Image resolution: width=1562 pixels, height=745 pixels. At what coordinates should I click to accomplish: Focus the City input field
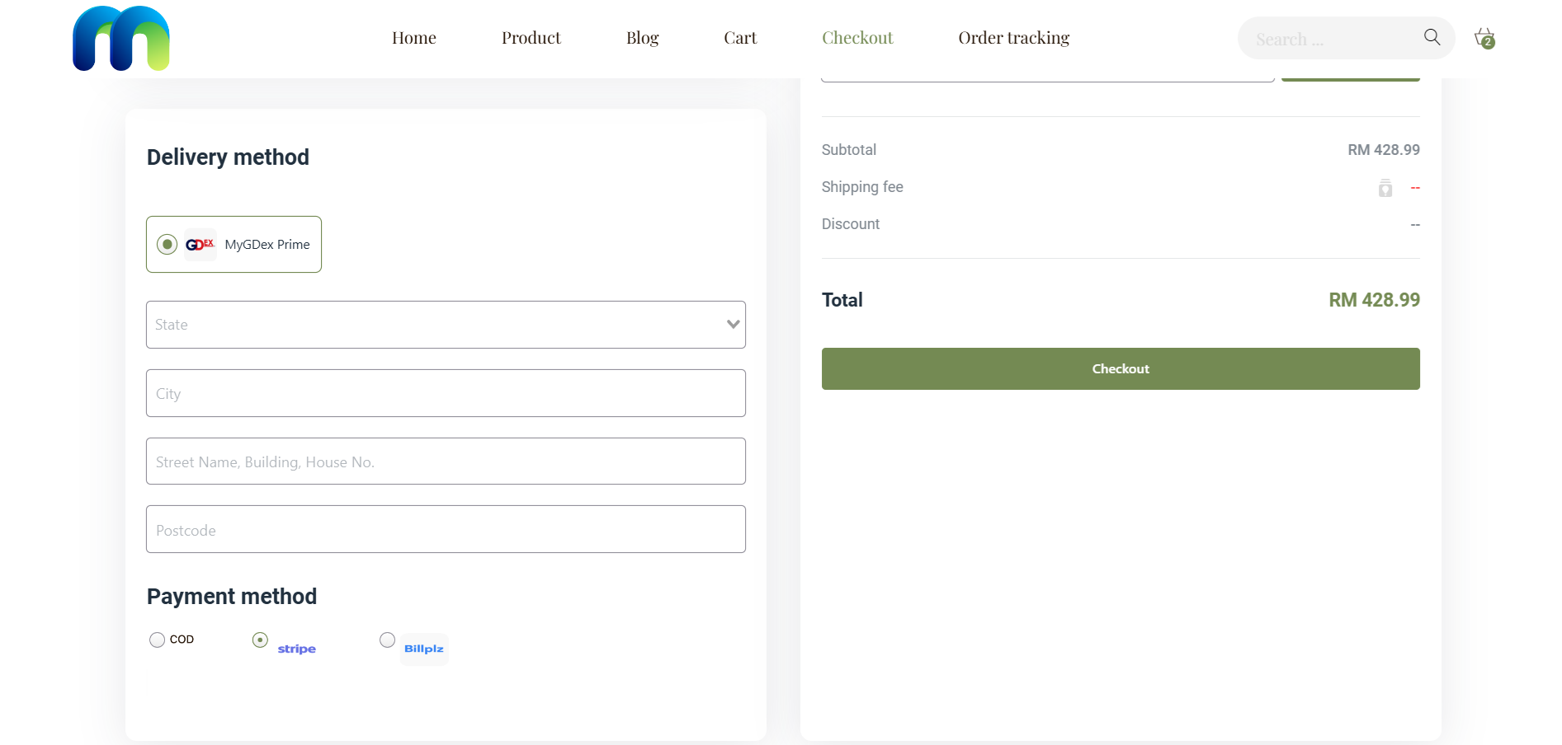(x=446, y=393)
